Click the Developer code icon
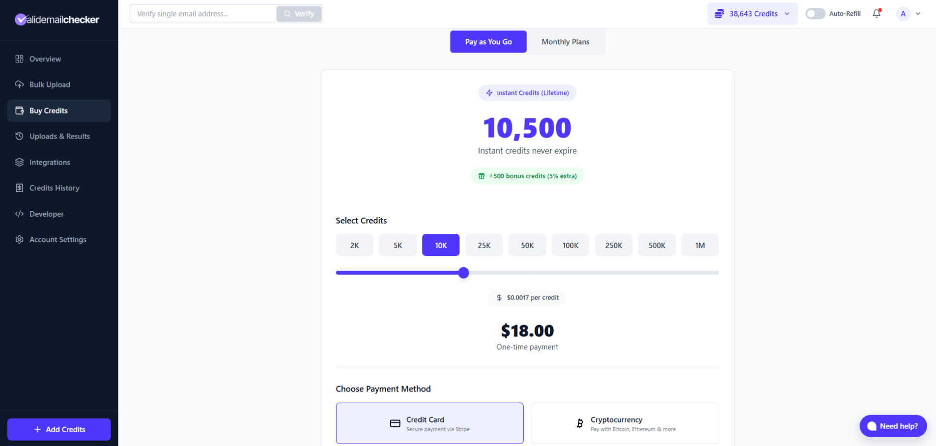936x446 pixels. [19, 214]
